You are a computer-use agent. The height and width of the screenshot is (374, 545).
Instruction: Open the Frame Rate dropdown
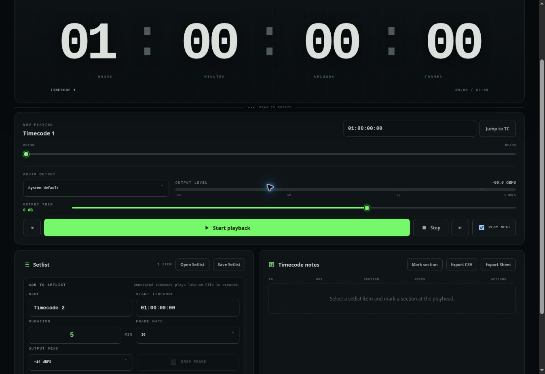click(x=188, y=335)
